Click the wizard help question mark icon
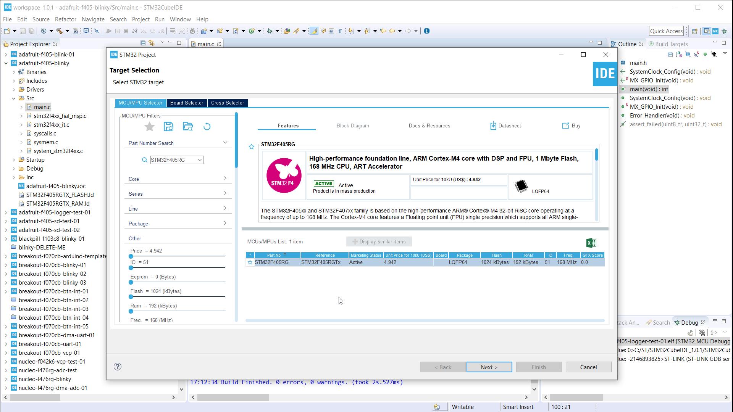733x412 pixels. 118,367
